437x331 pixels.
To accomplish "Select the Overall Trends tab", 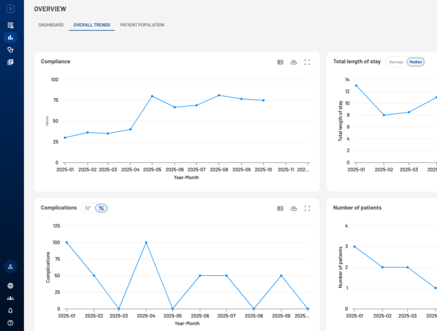I will click(x=92, y=25).
